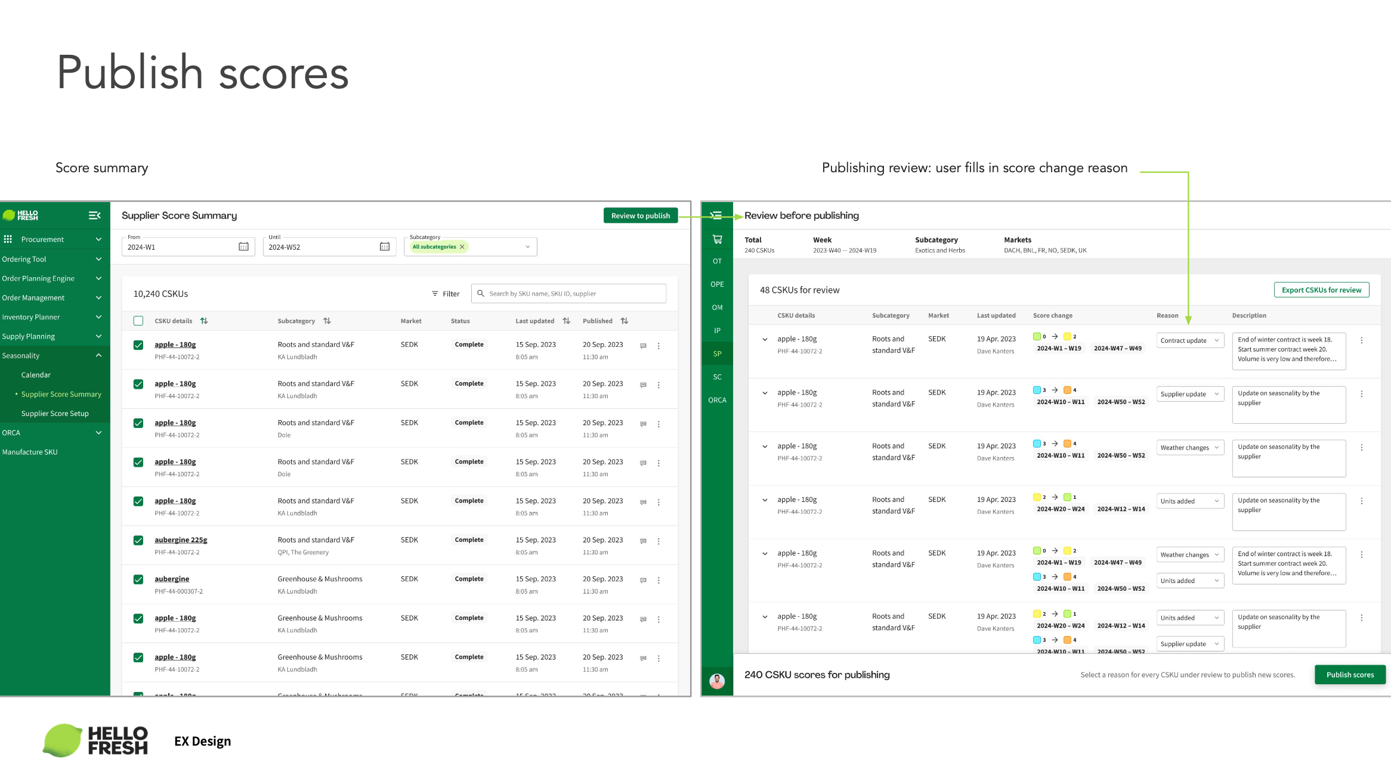Sort by CSKU details arrows icon
The height and width of the screenshot is (782, 1391).
[204, 321]
